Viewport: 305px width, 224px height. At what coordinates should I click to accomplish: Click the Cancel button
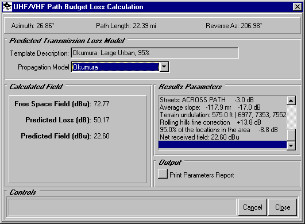click(x=253, y=207)
